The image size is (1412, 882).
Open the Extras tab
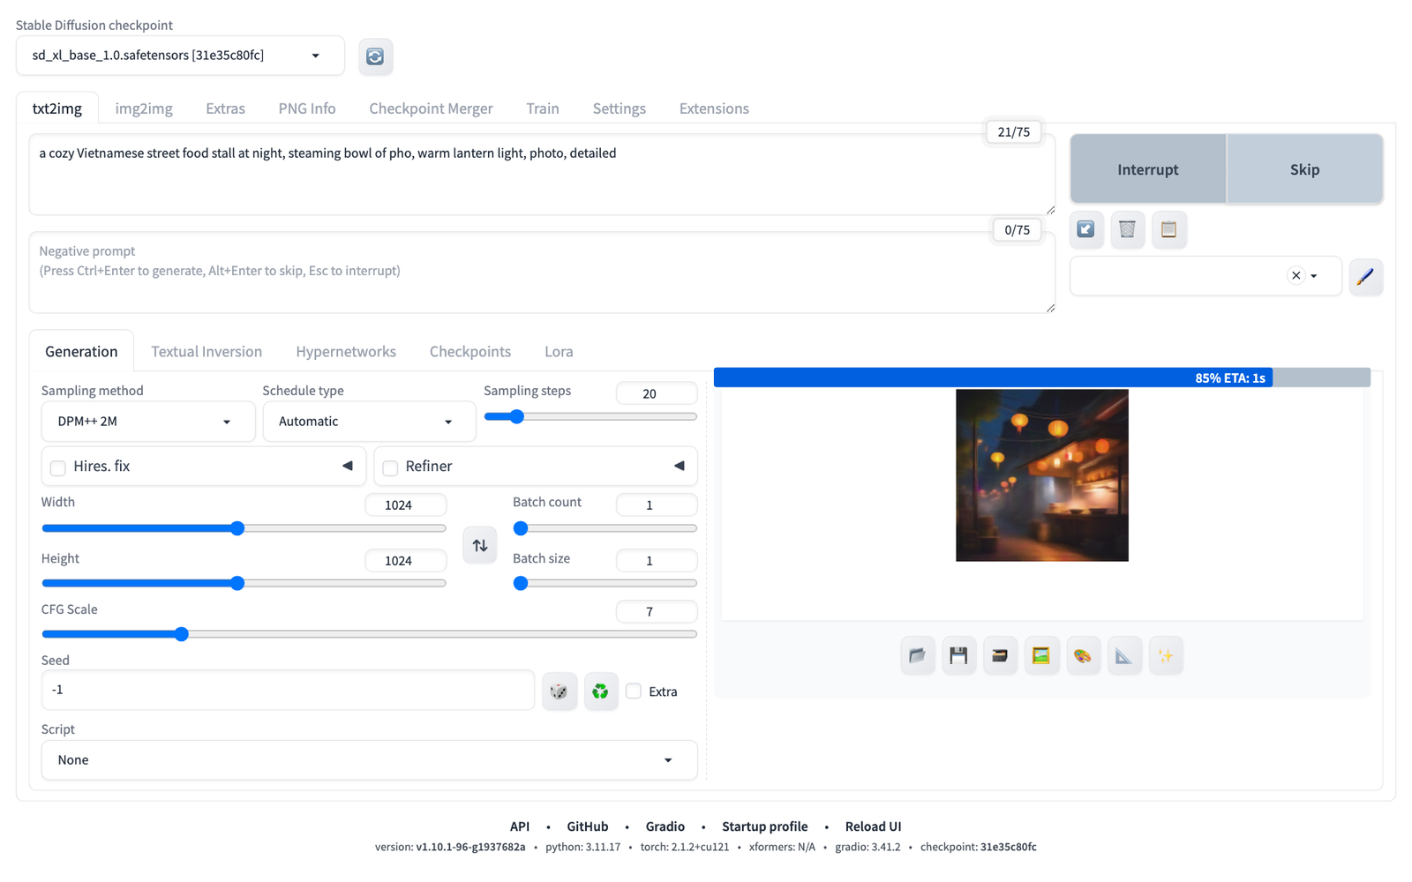tap(225, 108)
